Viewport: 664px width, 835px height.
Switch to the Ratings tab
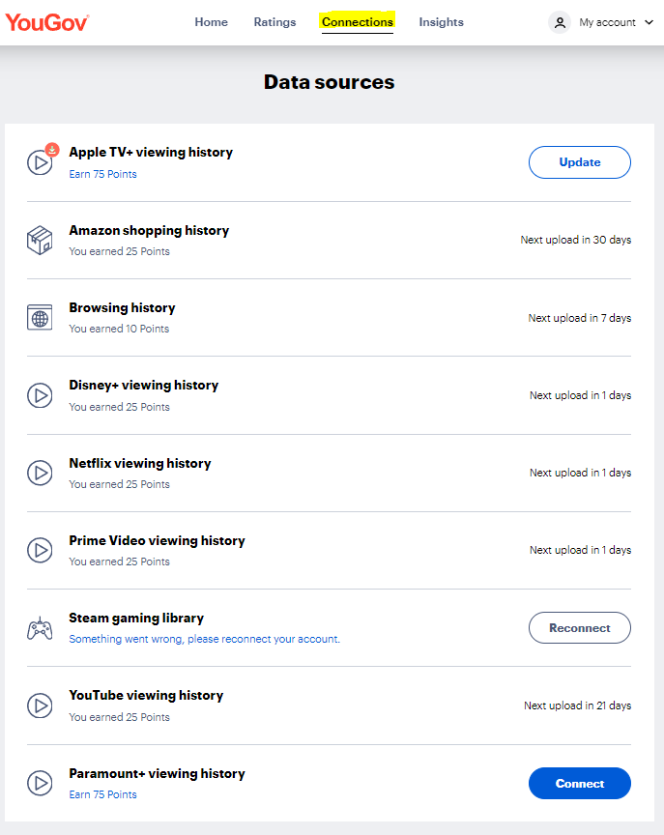pyautogui.click(x=274, y=22)
